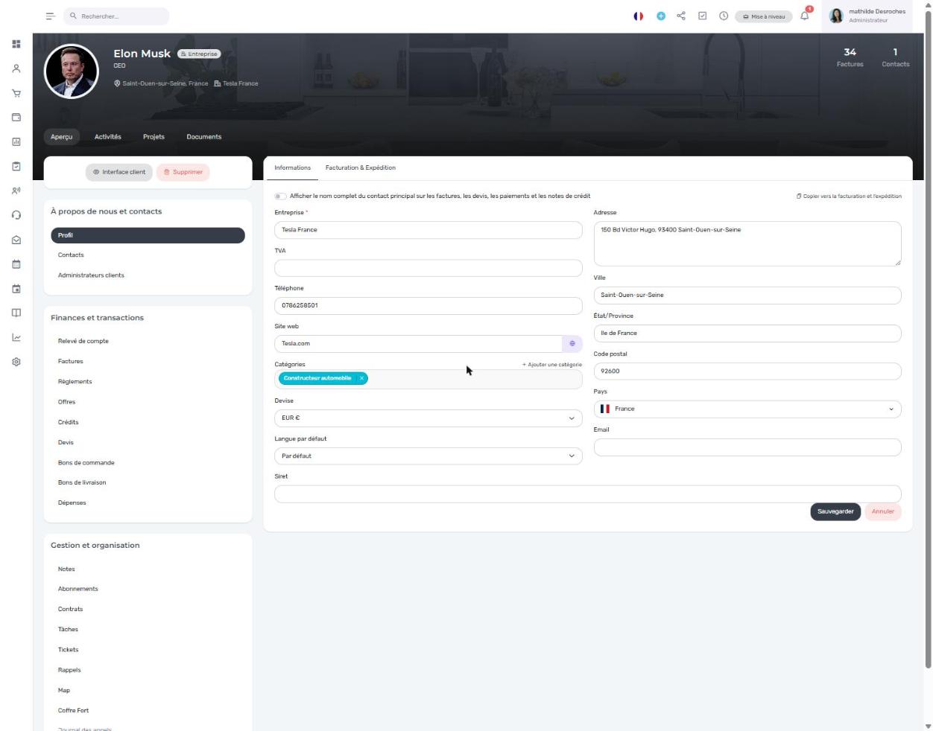Image resolution: width=933 pixels, height=731 pixels.
Task: Open the Devise EUR € dropdown
Action: pyautogui.click(x=428, y=418)
